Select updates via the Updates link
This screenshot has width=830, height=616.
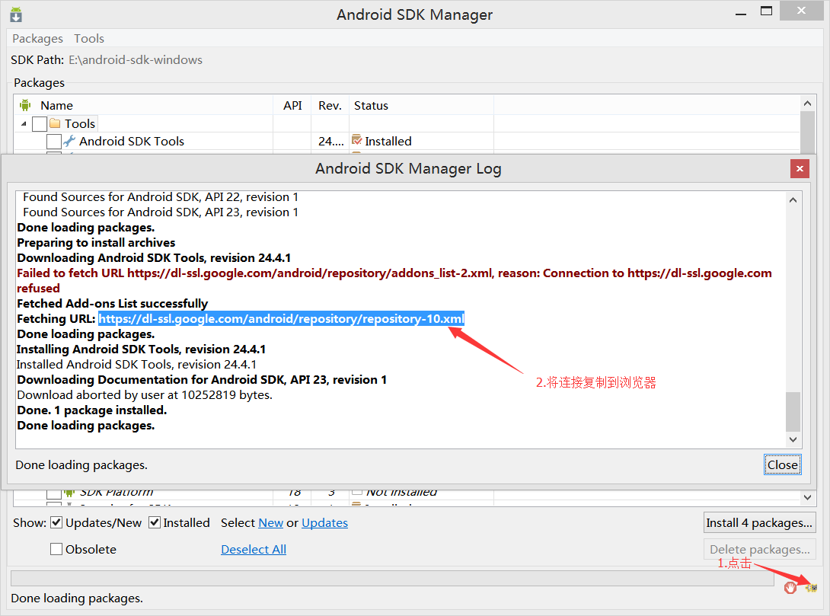(324, 523)
